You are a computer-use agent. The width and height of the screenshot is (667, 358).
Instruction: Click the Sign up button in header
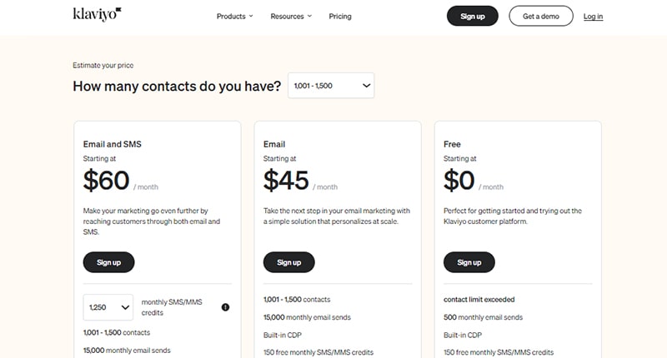472,16
